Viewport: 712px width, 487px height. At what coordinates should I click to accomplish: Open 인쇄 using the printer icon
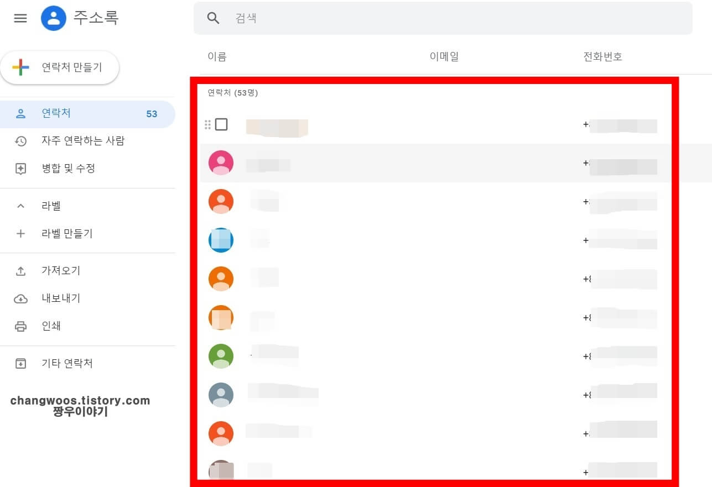tap(20, 326)
